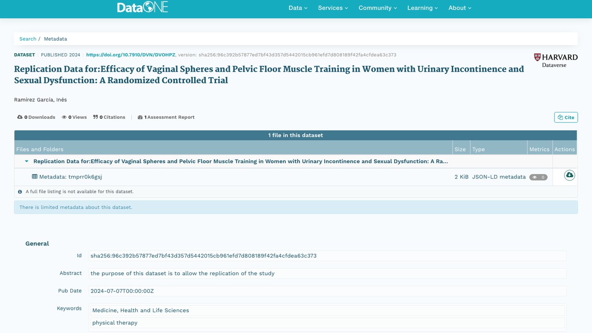The height and width of the screenshot is (333, 592).
Task: Click the JSON-LD metadata type cell
Action: pos(499,177)
